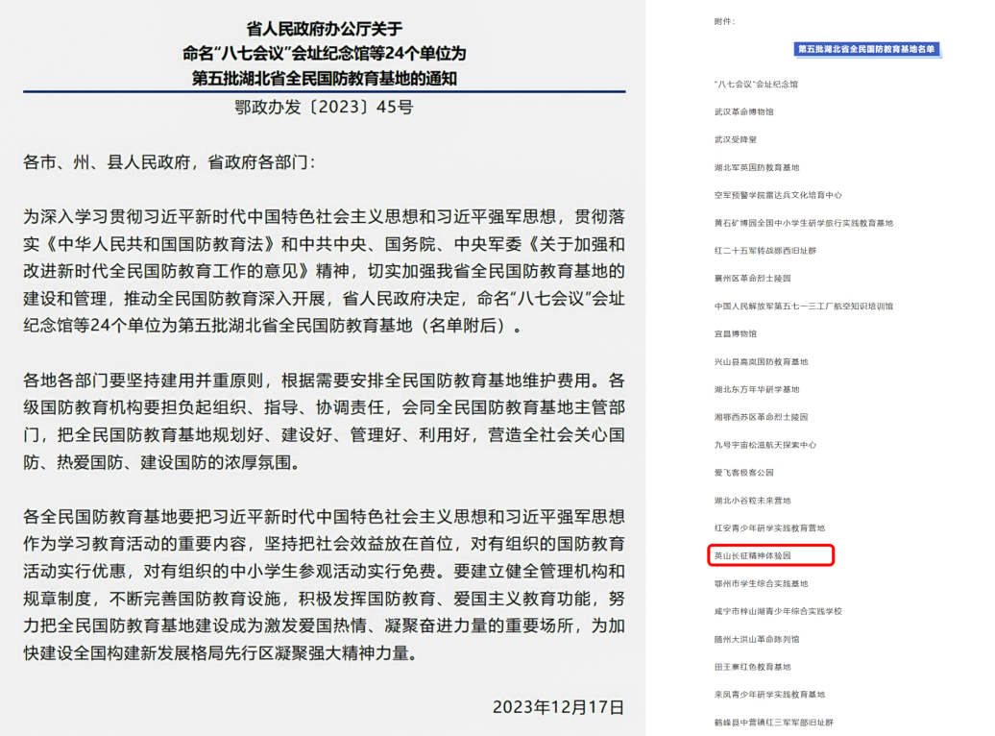The image size is (995, 736).
Task: Click 武汉革命博物馆 in the list
Action: coord(743,112)
